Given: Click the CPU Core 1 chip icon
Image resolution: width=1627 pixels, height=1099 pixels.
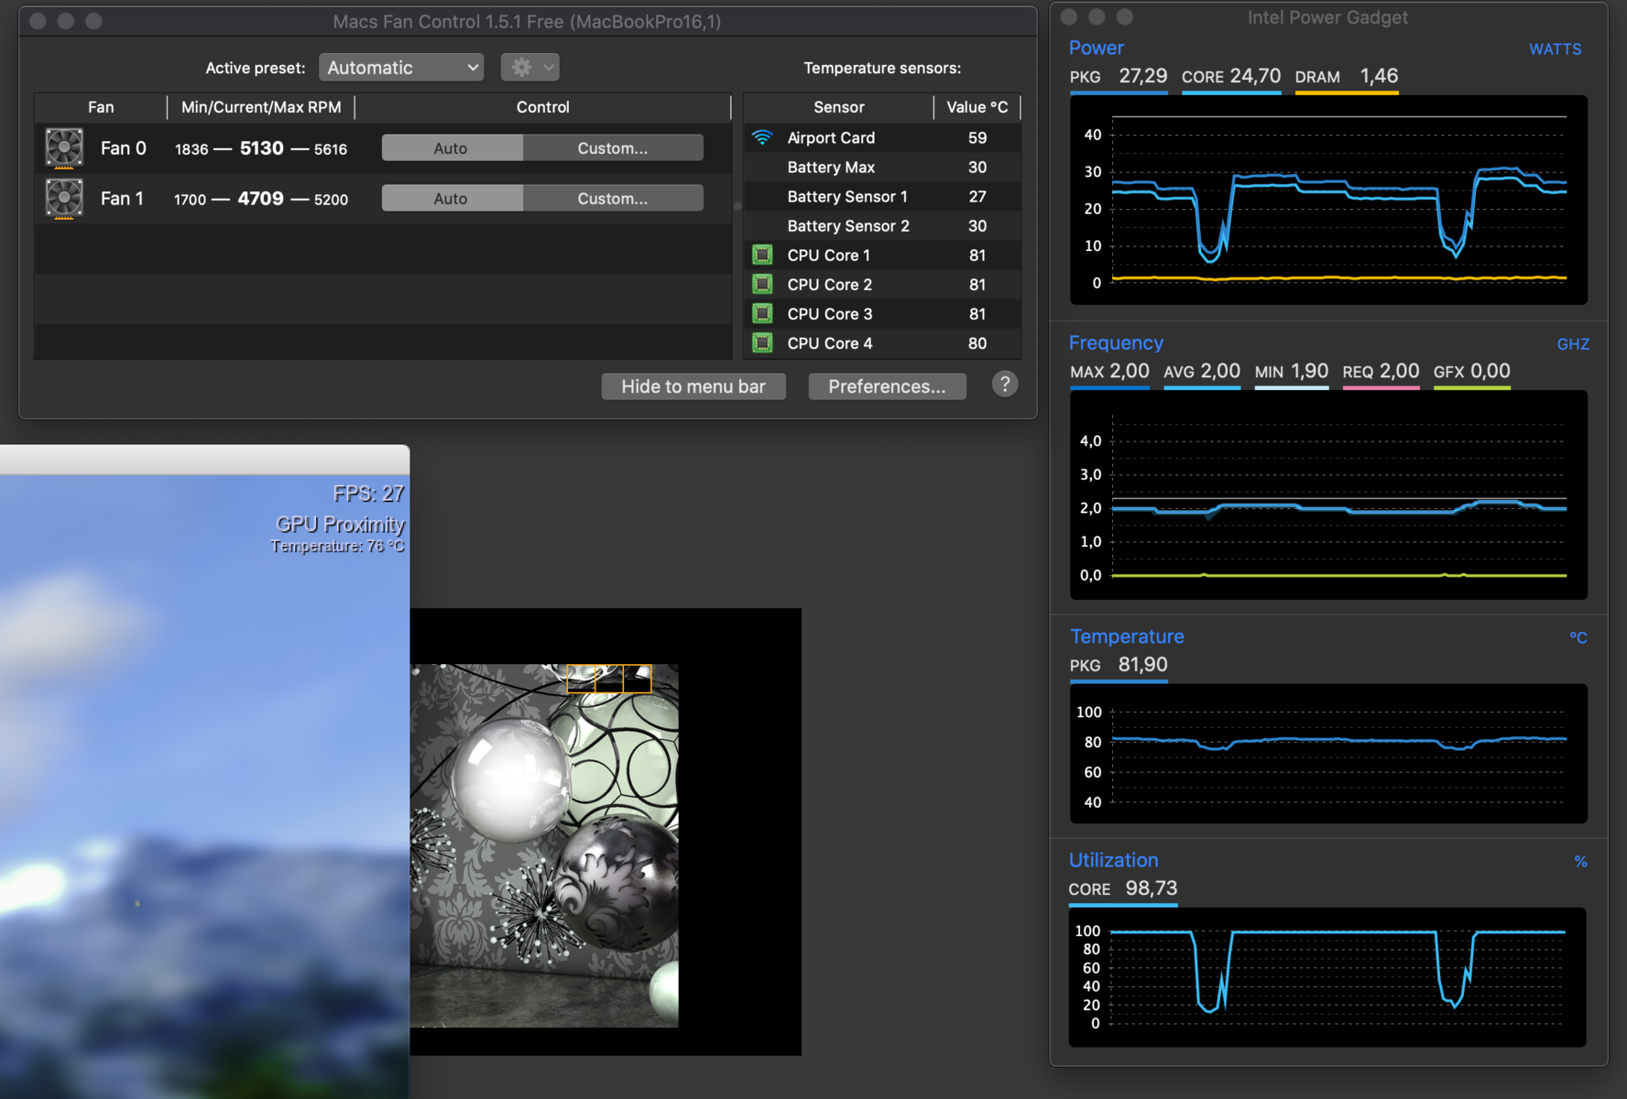Looking at the screenshot, I should [761, 256].
